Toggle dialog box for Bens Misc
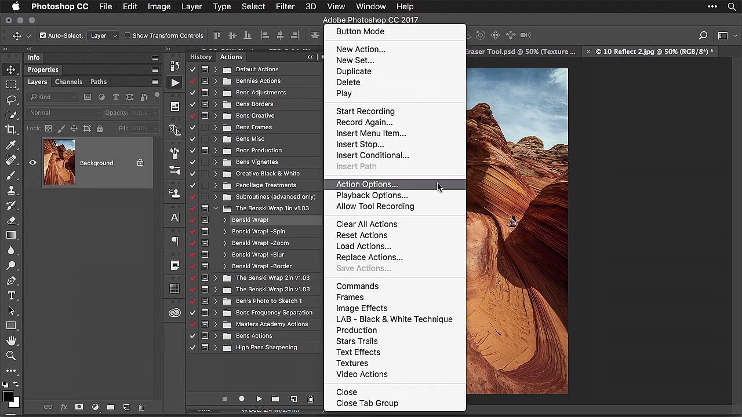 tap(205, 139)
